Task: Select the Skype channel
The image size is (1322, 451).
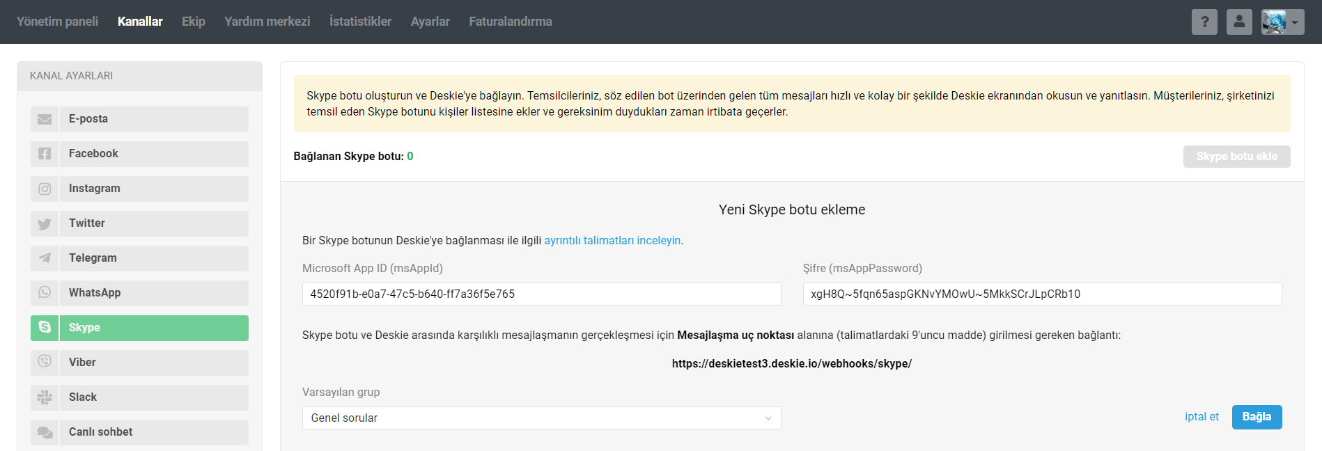Action: click(x=139, y=328)
